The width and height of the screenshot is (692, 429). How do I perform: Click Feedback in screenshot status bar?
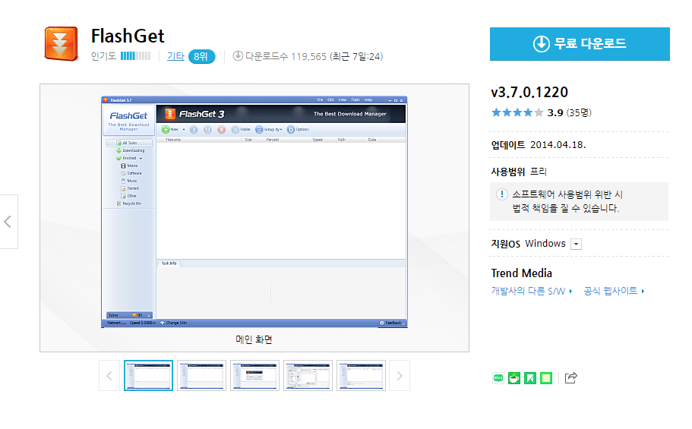point(391,323)
